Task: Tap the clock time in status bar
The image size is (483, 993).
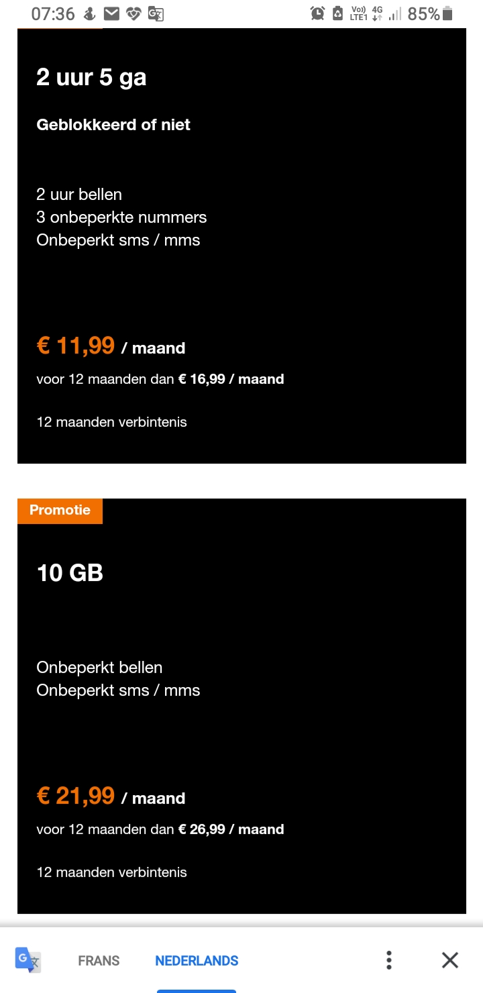Action: 53,13
